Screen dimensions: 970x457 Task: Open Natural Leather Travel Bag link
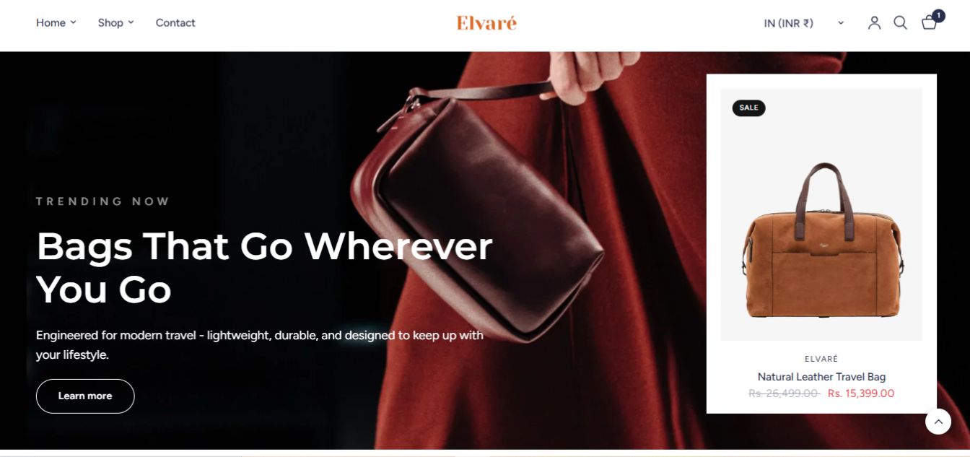(821, 377)
